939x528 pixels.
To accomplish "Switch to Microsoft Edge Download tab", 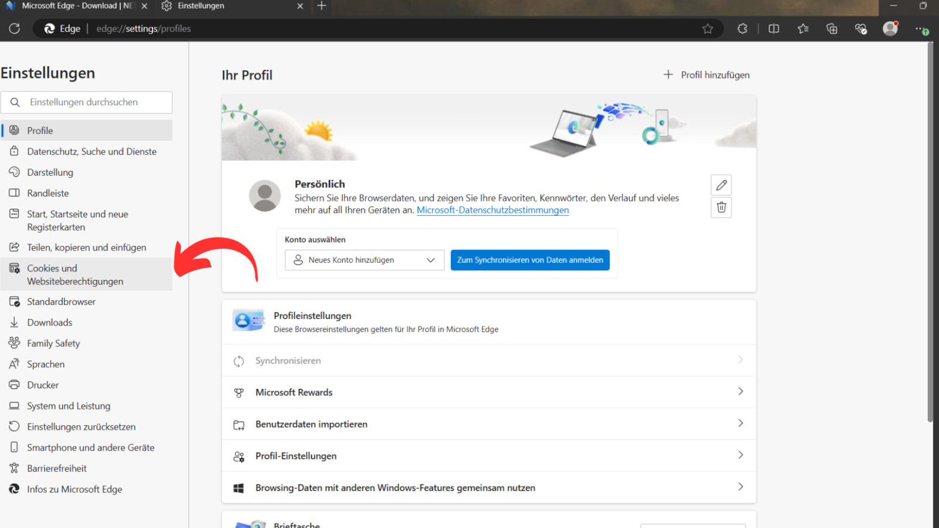I will [76, 6].
